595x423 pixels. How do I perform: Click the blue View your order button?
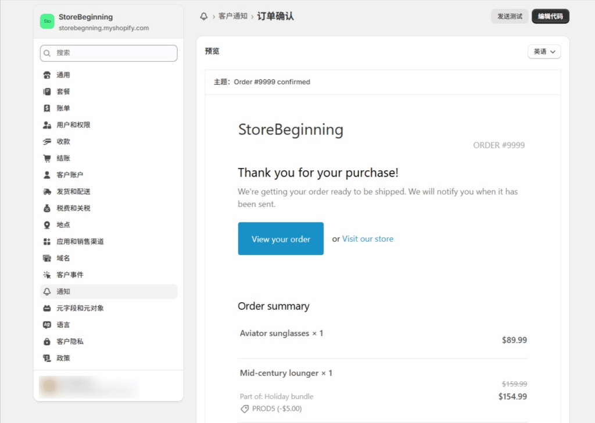click(281, 239)
